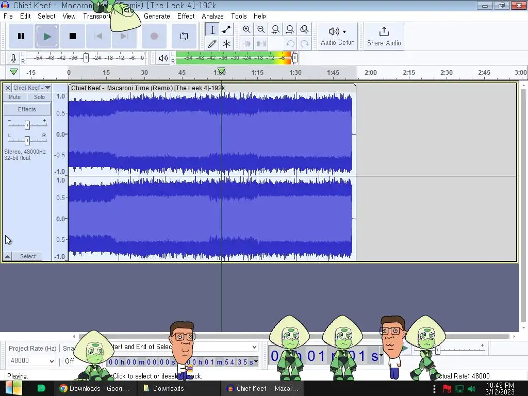The width and height of the screenshot is (528, 396).
Task: Click the red Record button
Action: pos(154,36)
